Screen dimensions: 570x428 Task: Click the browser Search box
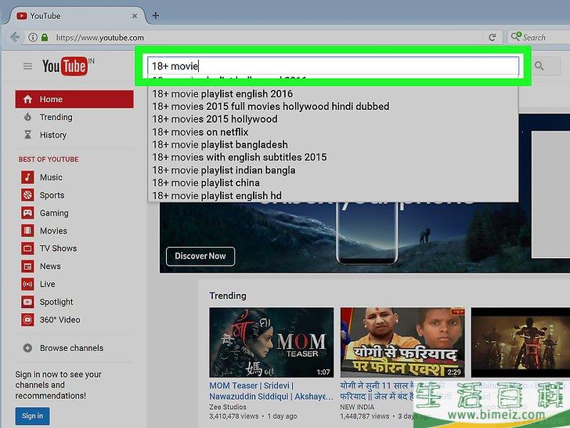click(x=539, y=37)
